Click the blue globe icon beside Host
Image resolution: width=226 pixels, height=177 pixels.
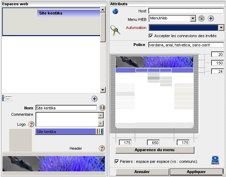tap(115, 11)
